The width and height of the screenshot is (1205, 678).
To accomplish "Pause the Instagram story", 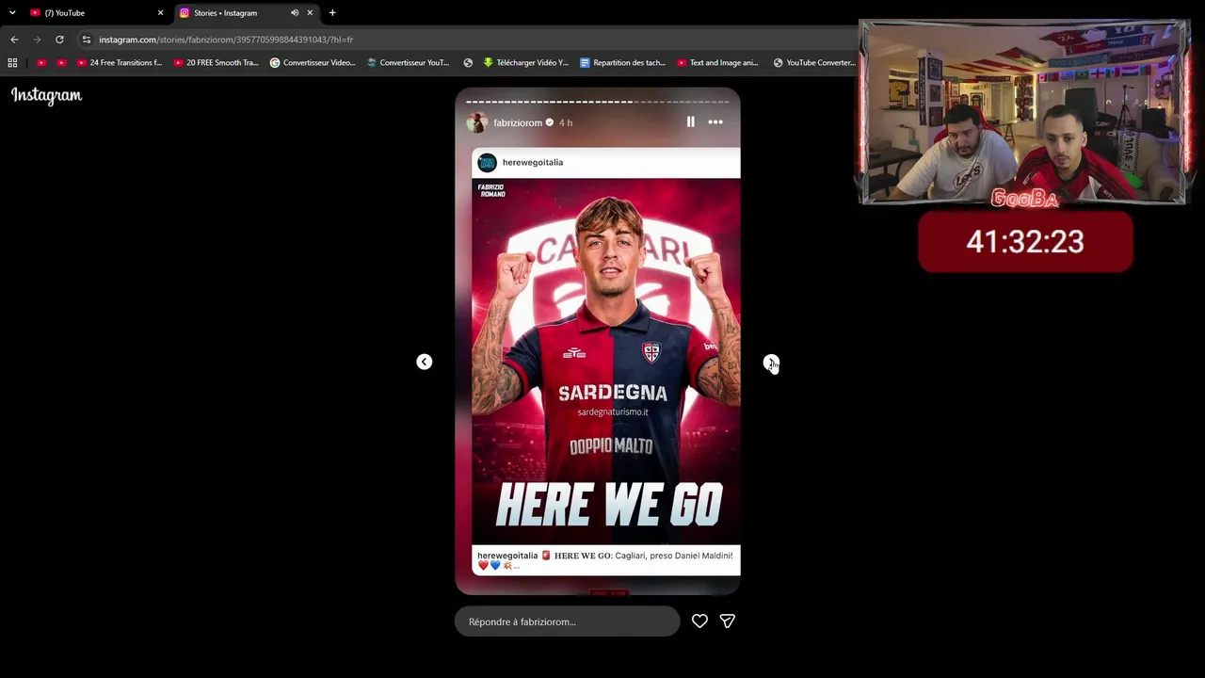I will (x=690, y=121).
